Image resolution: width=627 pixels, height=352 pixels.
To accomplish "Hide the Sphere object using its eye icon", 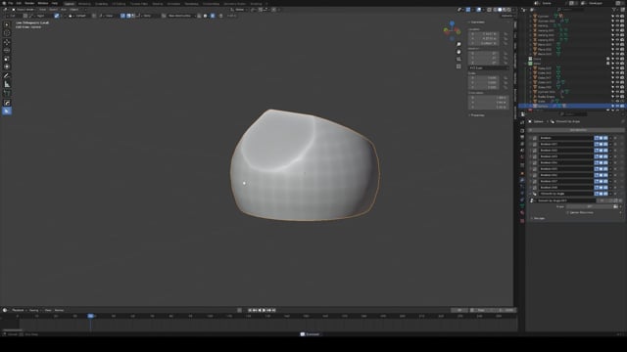I will (x=617, y=107).
